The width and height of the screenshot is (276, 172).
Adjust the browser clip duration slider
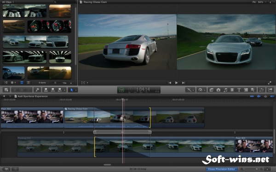coord(56,83)
